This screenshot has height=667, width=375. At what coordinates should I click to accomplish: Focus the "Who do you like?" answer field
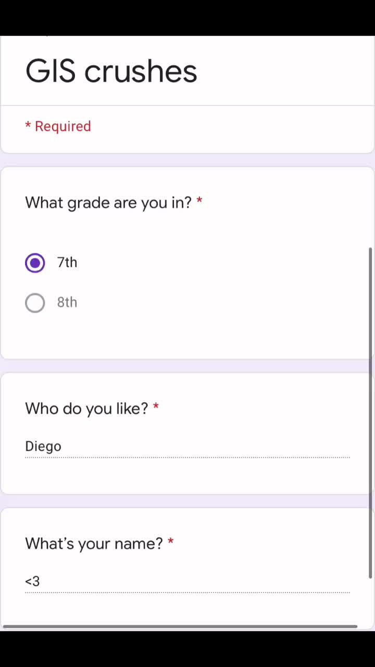(x=187, y=447)
